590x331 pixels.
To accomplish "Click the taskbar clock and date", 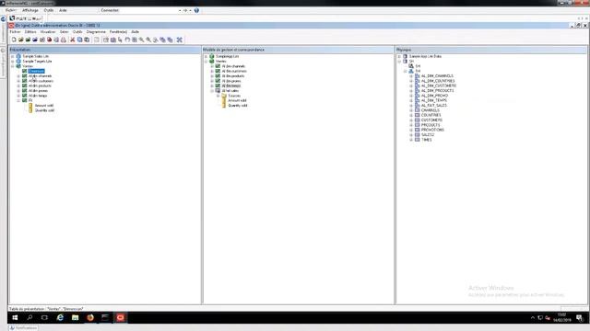I will [561, 317].
